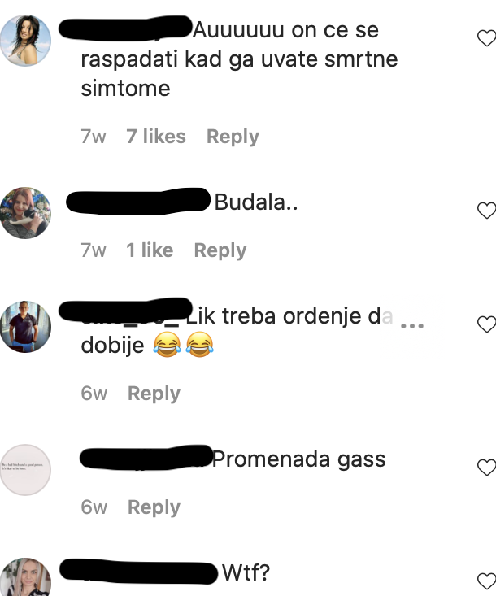Open the '1 like' list under Budala

(150, 250)
